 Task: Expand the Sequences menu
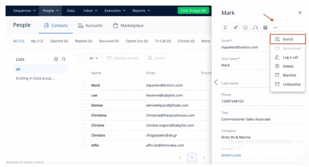24,10
